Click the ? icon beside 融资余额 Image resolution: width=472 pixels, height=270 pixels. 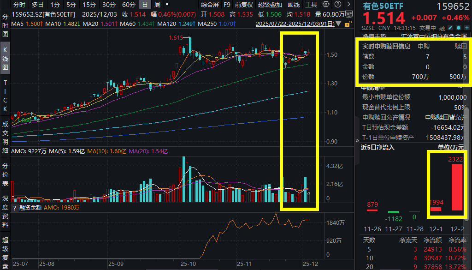click(15, 207)
